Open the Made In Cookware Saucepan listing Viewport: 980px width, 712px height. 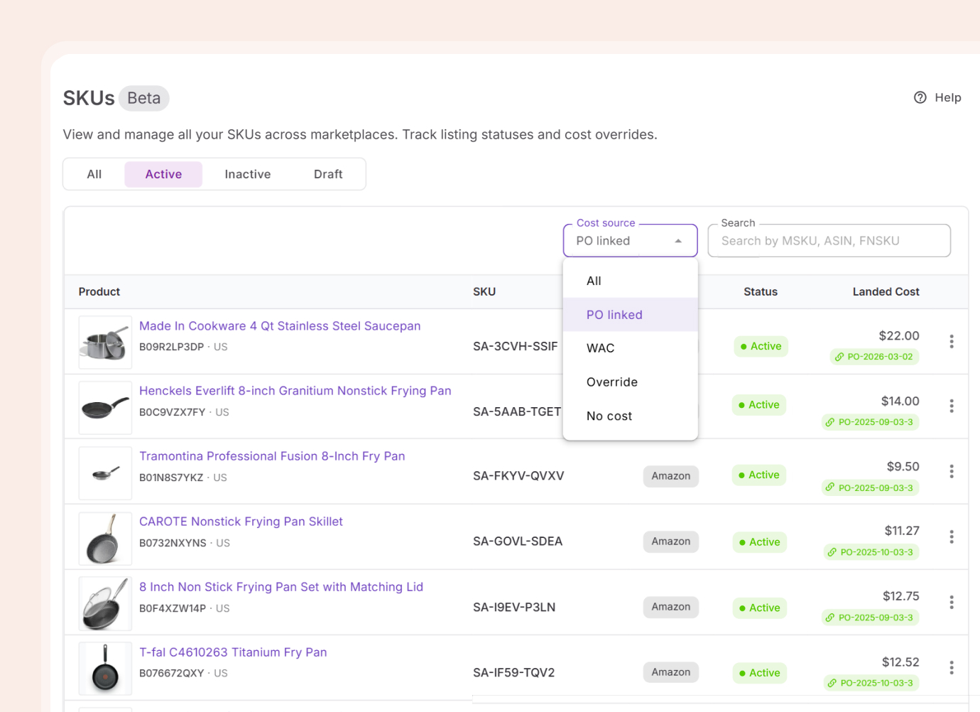(280, 325)
